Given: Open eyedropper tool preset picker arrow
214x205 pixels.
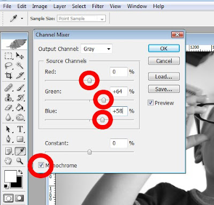Looking at the screenshot, I should tap(22, 18).
